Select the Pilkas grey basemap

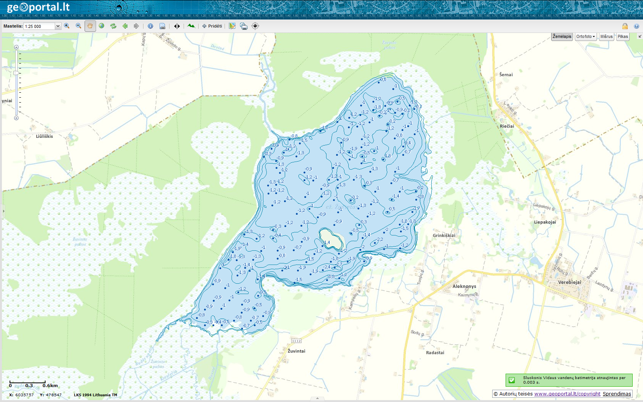[623, 36]
